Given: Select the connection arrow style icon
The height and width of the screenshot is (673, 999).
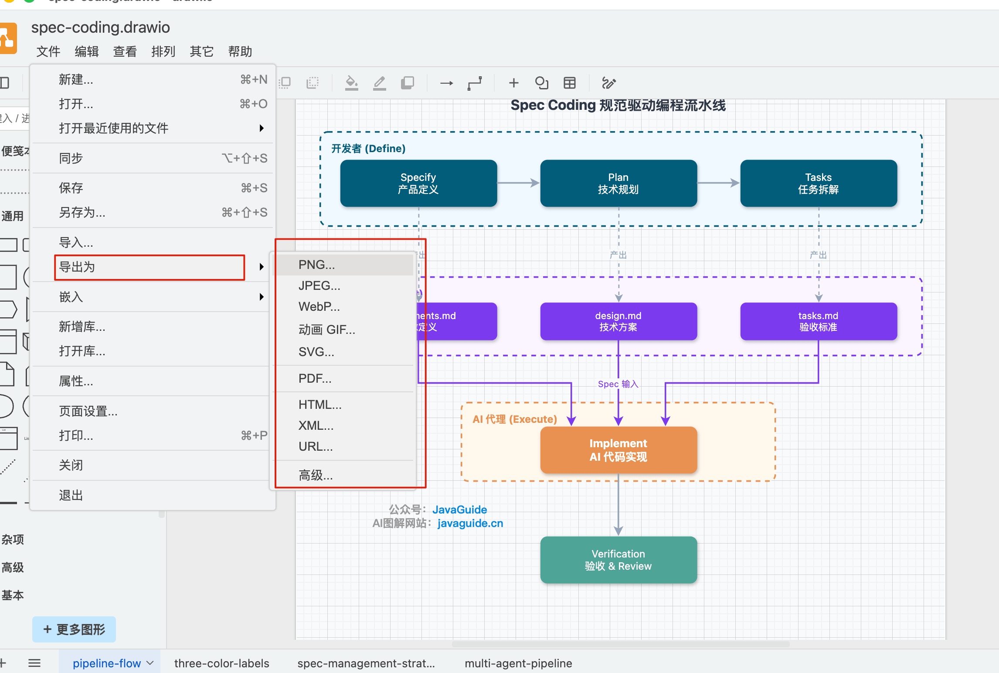Looking at the screenshot, I should click(447, 83).
